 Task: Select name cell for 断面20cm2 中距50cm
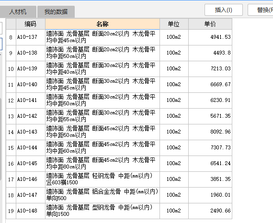point(102,53)
